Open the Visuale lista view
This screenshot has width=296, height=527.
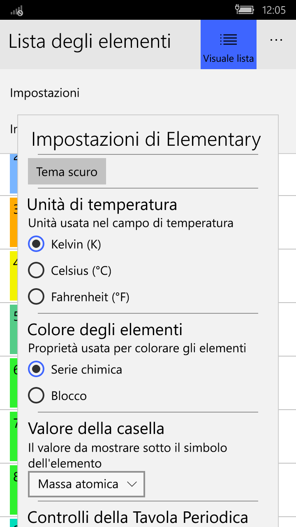(228, 44)
